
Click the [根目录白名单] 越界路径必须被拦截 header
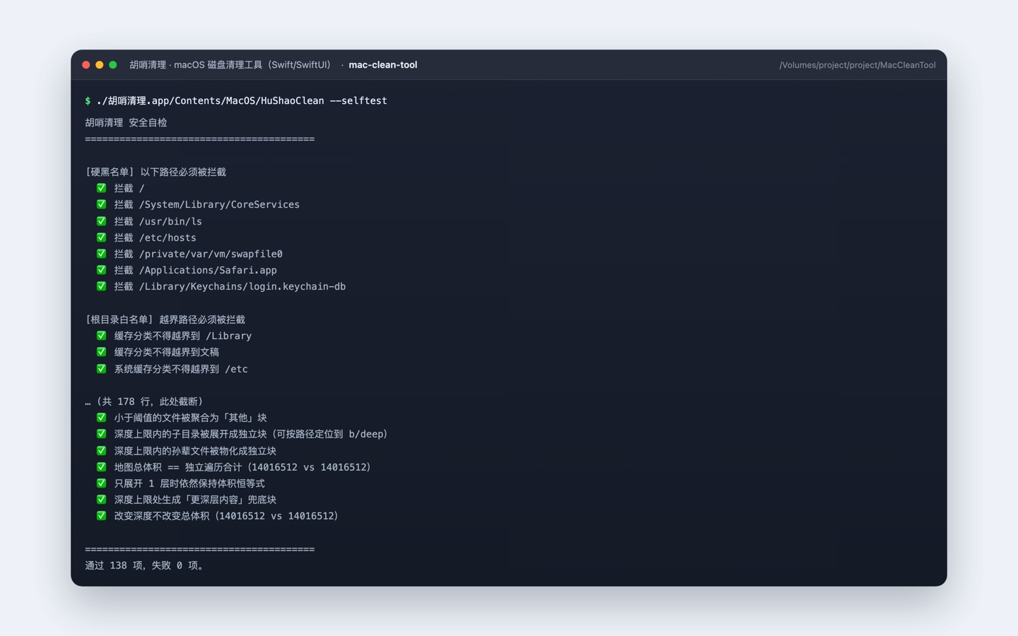165,320
